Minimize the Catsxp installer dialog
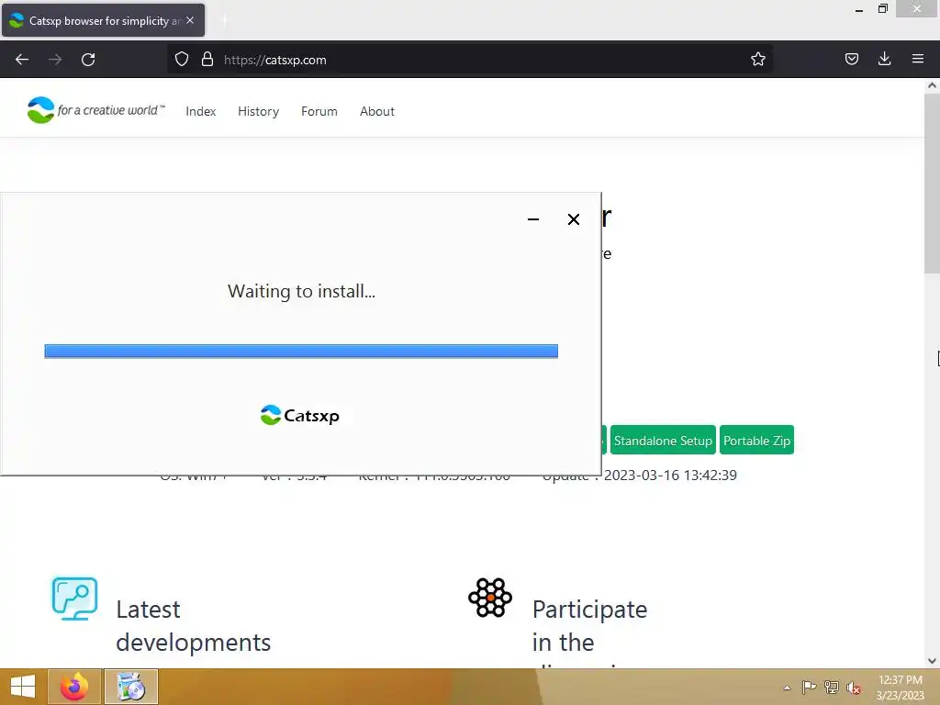This screenshot has width=940, height=705. (x=533, y=219)
